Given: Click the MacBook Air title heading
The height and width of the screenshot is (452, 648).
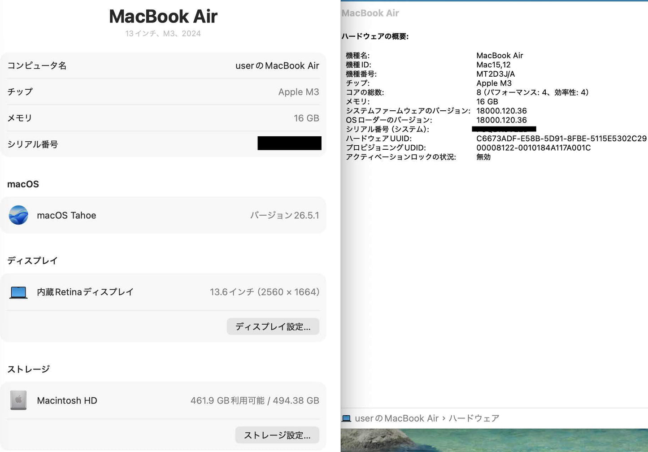Looking at the screenshot, I should pyautogui.click(x=163, y=17).
